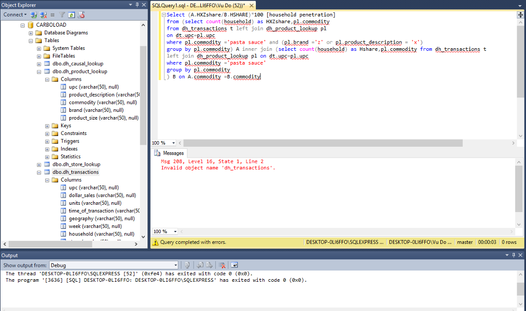Toggle Auto Hide pin for Object Explorer
Viewport: 526px width, 311px height.
point(137,5)
